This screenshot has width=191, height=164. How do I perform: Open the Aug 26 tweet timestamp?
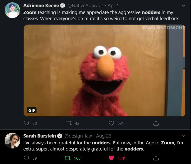(x=104, y=136)
